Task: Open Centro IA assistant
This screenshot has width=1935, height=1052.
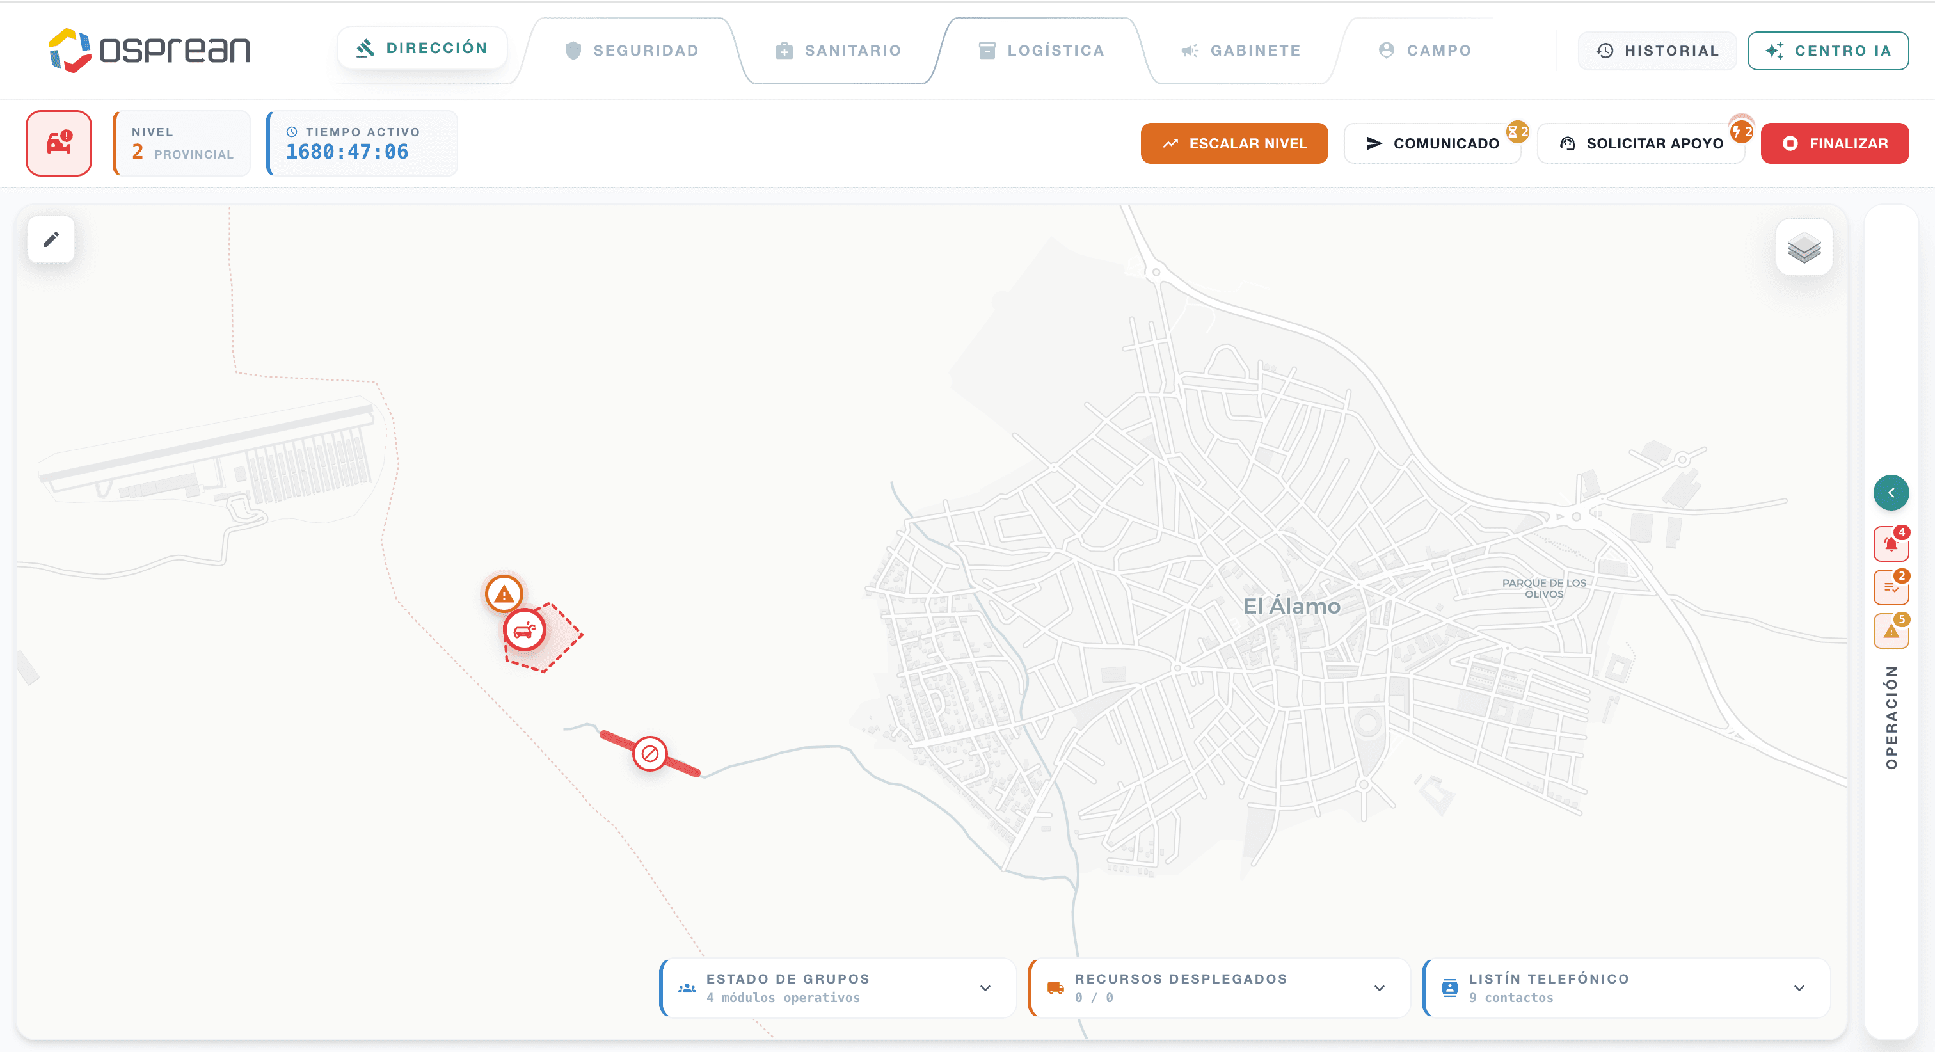Action: tap(1827, 51)
